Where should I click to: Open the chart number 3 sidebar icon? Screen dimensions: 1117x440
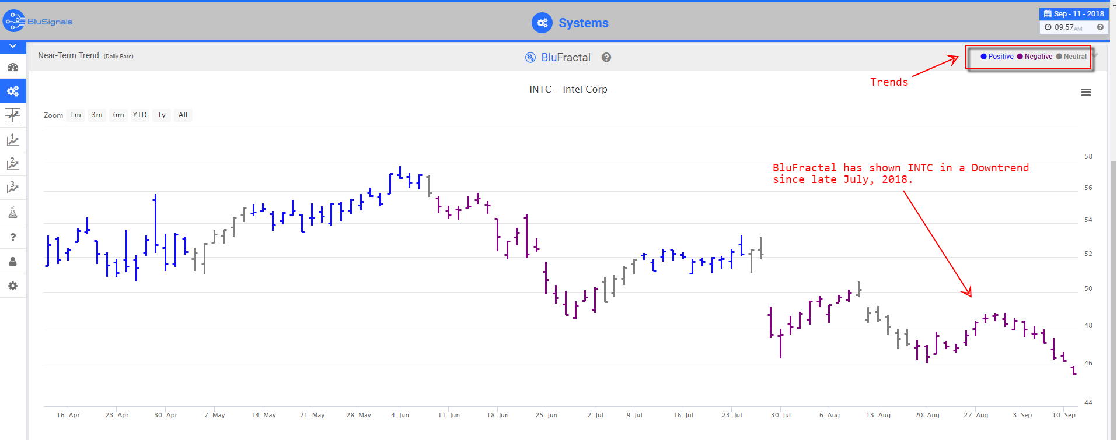pos(13,188)
